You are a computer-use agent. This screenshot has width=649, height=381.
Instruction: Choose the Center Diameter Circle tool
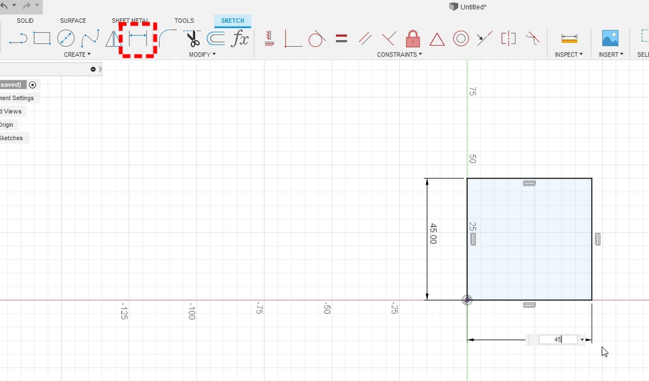tap(66, 39)
